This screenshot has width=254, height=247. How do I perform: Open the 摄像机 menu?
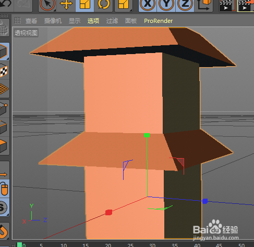click(x=53, y=21)
